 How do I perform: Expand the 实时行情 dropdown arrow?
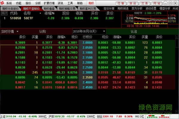tap(18, 31)
